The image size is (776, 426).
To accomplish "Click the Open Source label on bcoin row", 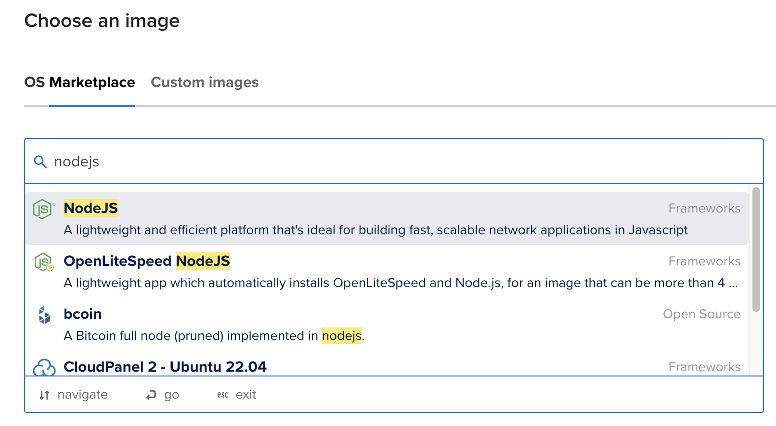I will 702,314.
